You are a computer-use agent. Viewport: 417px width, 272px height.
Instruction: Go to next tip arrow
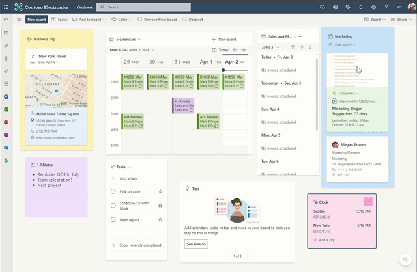(x=248, y=256)
